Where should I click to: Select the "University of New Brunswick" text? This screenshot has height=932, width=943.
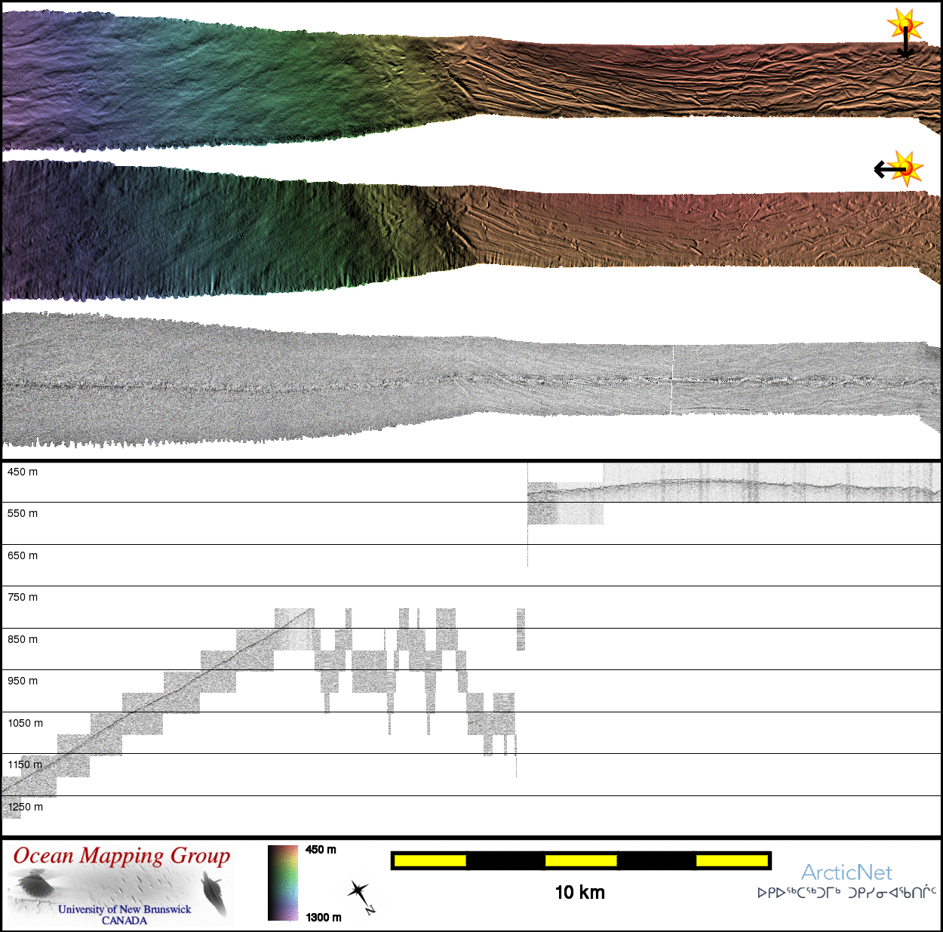point(124,909)
